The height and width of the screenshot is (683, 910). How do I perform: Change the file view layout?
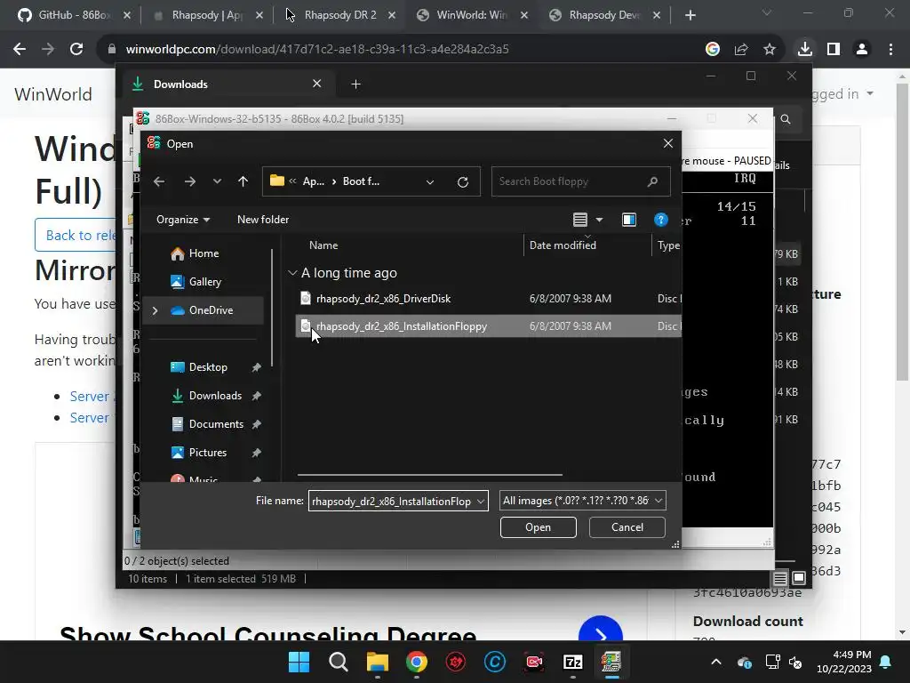coord(579,220)
